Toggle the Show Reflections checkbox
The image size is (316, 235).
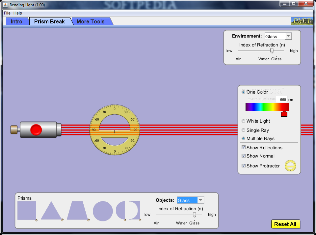click(244, 147)
